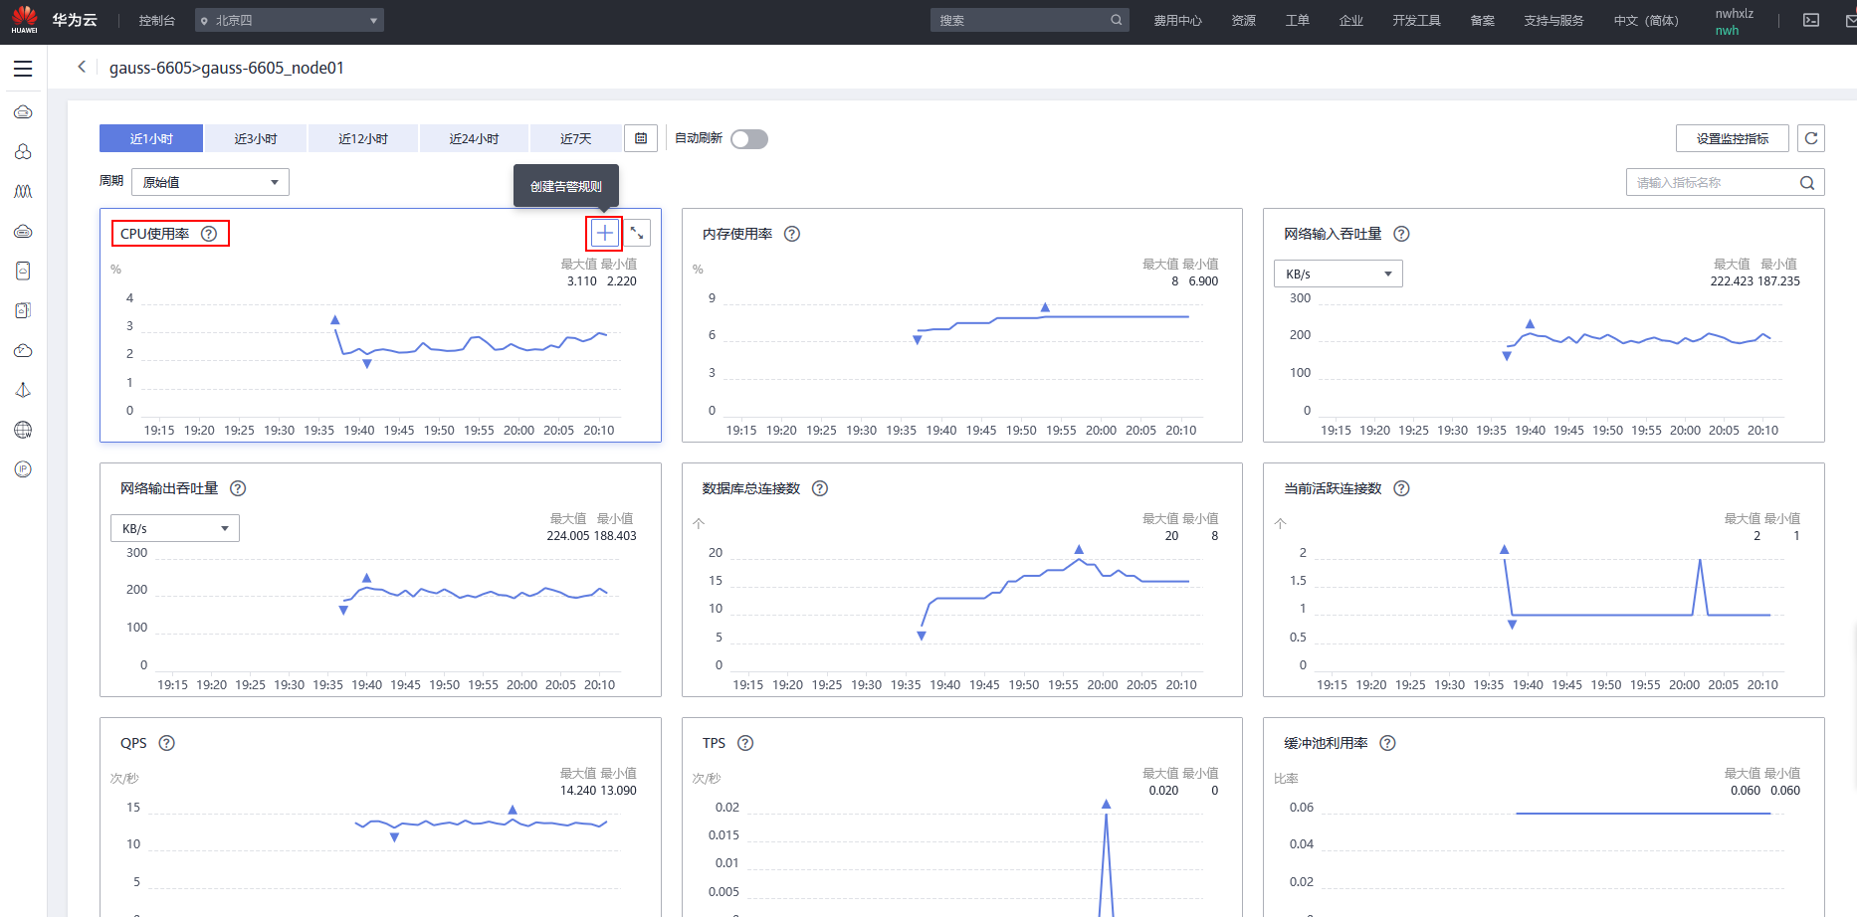Select the 近7天 time range tab

click(x=575, y=138)
